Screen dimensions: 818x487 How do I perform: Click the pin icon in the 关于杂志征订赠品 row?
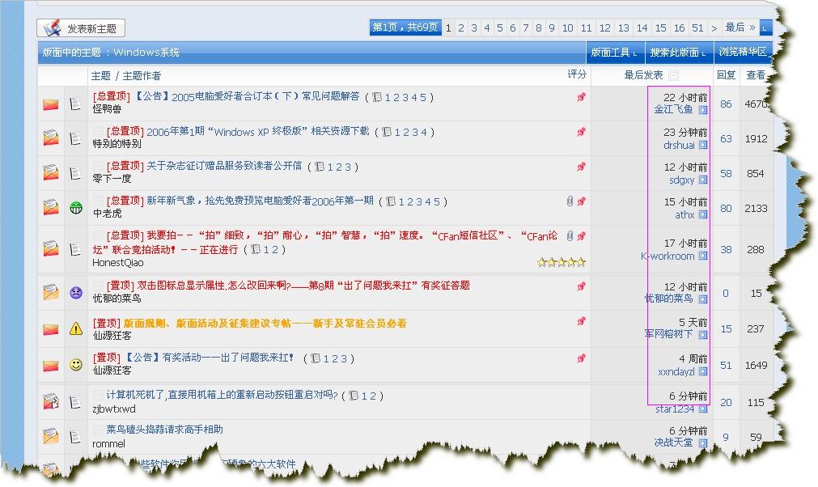[x=581, y=167]
